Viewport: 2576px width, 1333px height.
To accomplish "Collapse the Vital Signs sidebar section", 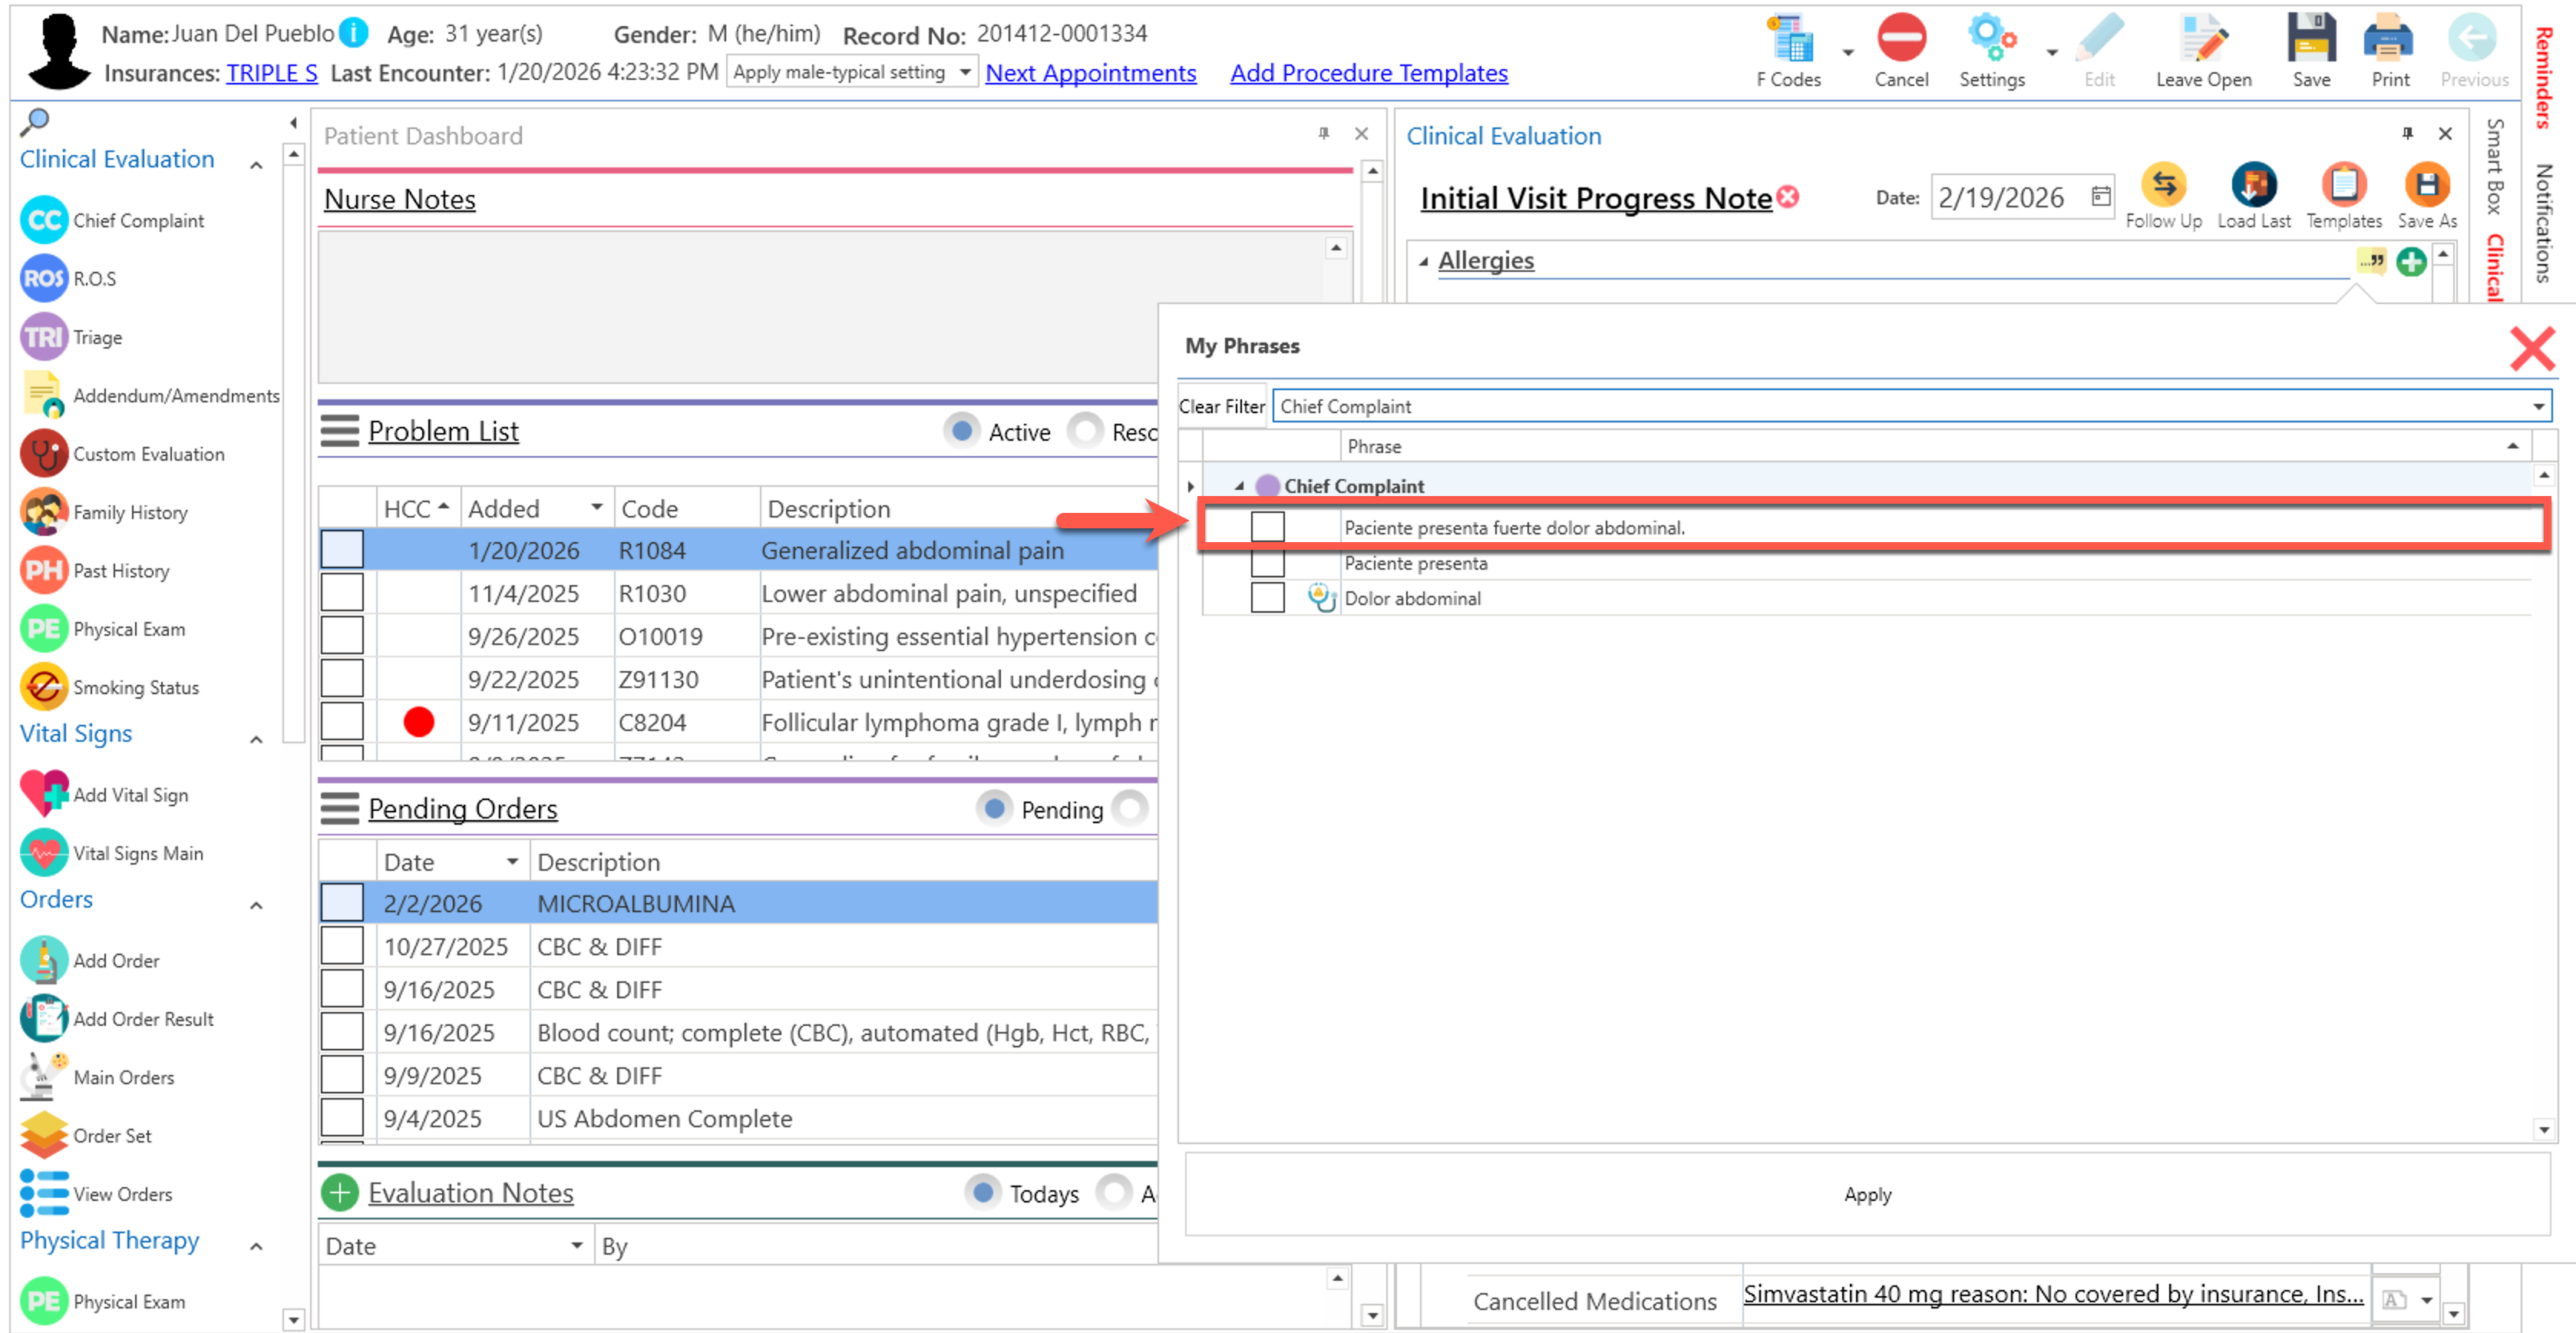I will point(256,739).
